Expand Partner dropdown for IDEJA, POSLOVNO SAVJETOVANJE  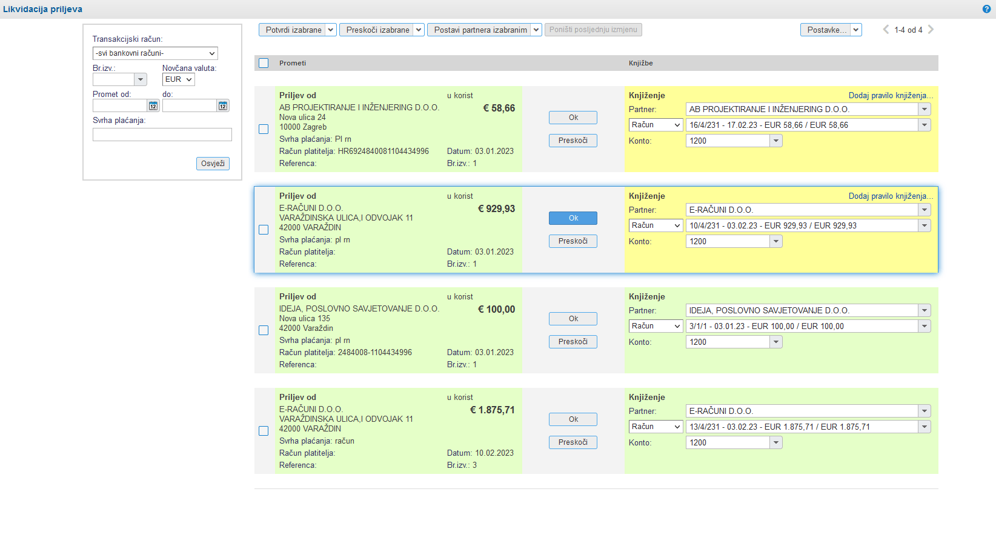(x=925, y=310)
